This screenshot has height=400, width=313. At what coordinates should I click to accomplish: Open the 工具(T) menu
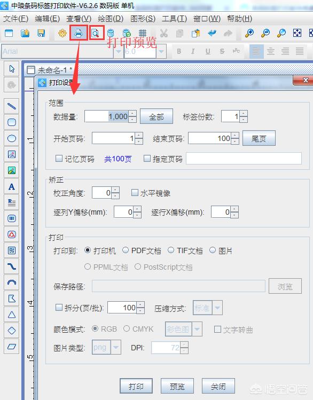[174, 19]
